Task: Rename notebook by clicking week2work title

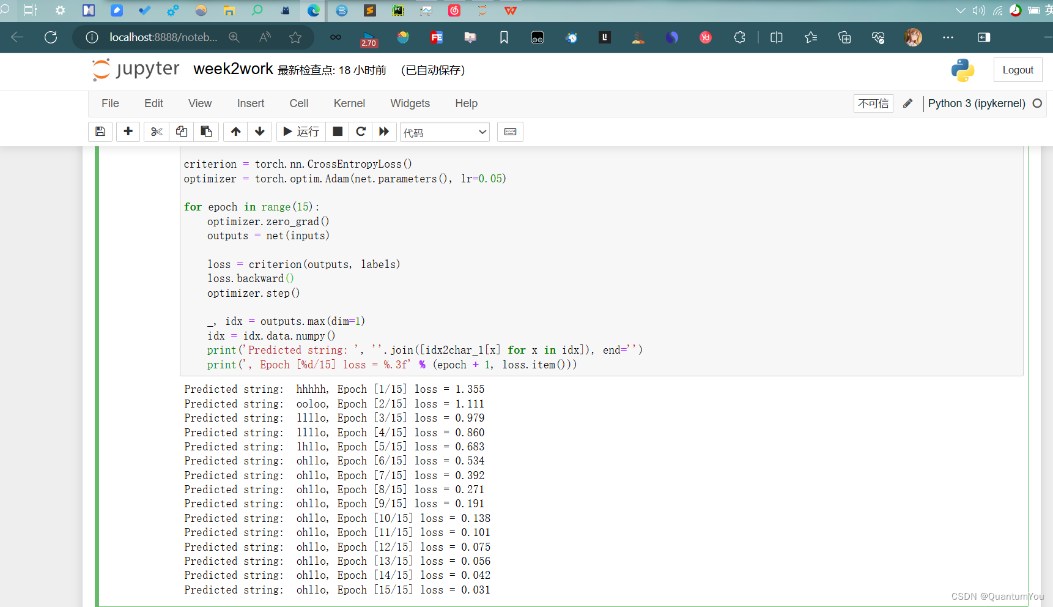Action: click(x=233, y=69)
